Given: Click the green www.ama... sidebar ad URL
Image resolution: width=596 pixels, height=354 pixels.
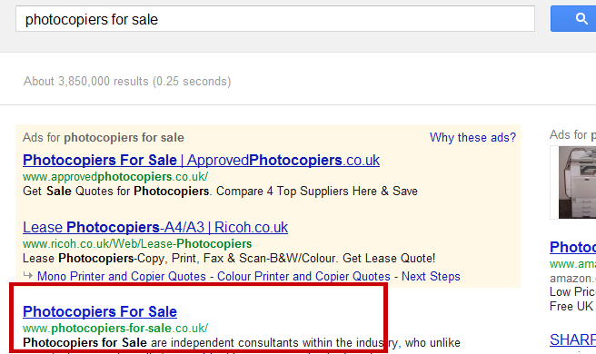Looking at the screenshot, I should (572, 263).
